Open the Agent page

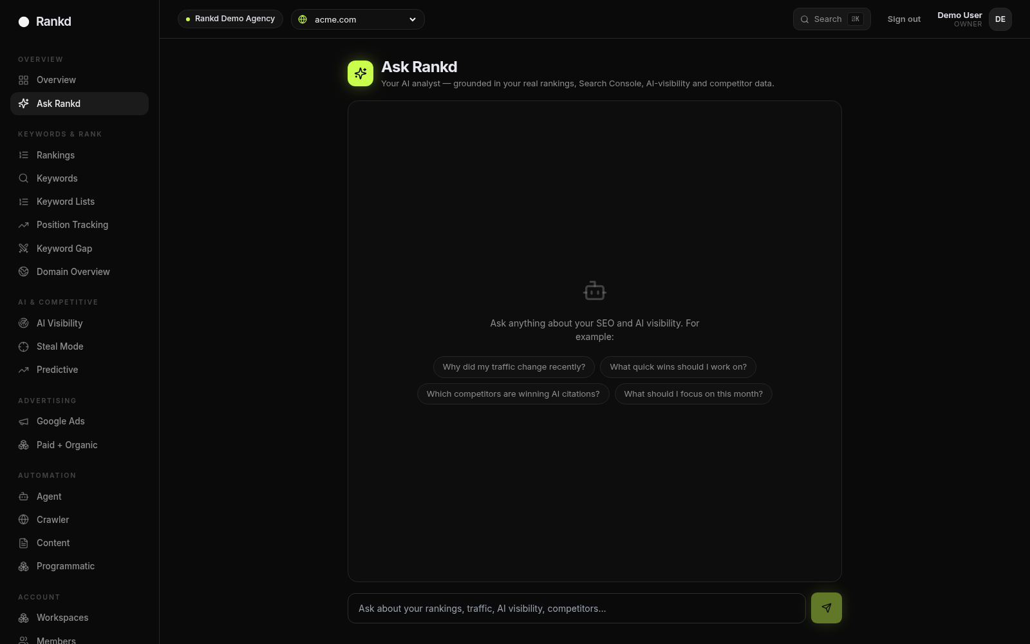(79, 497)
